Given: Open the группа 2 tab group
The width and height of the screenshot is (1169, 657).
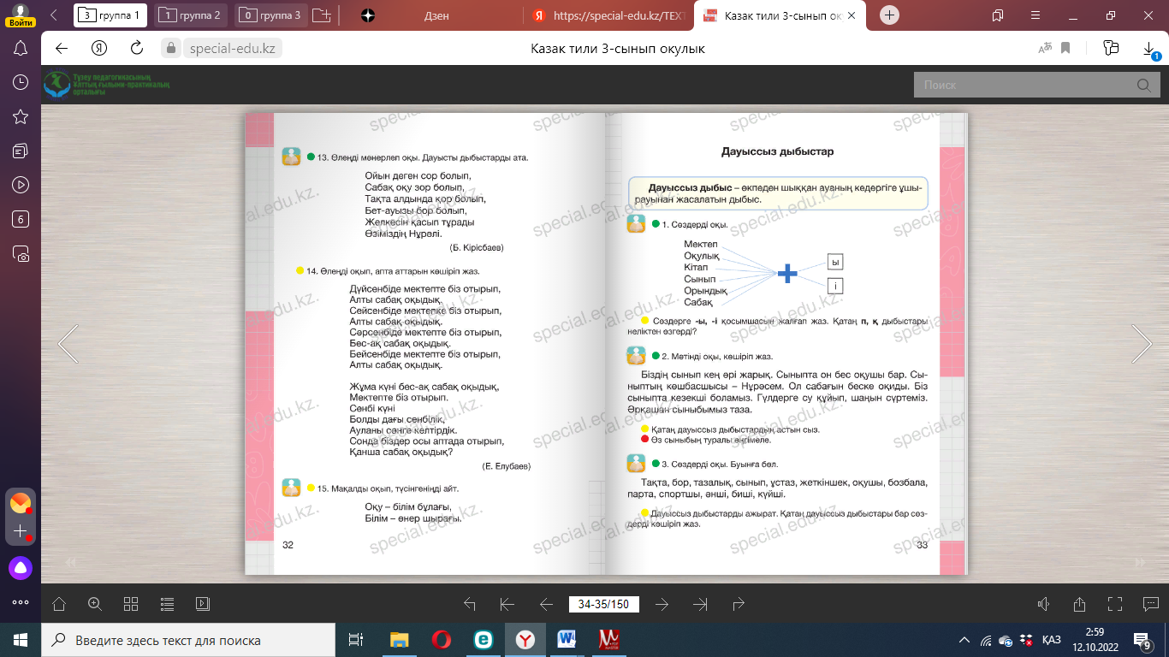Looking at the screenshot, I should (x=191, y=15).
